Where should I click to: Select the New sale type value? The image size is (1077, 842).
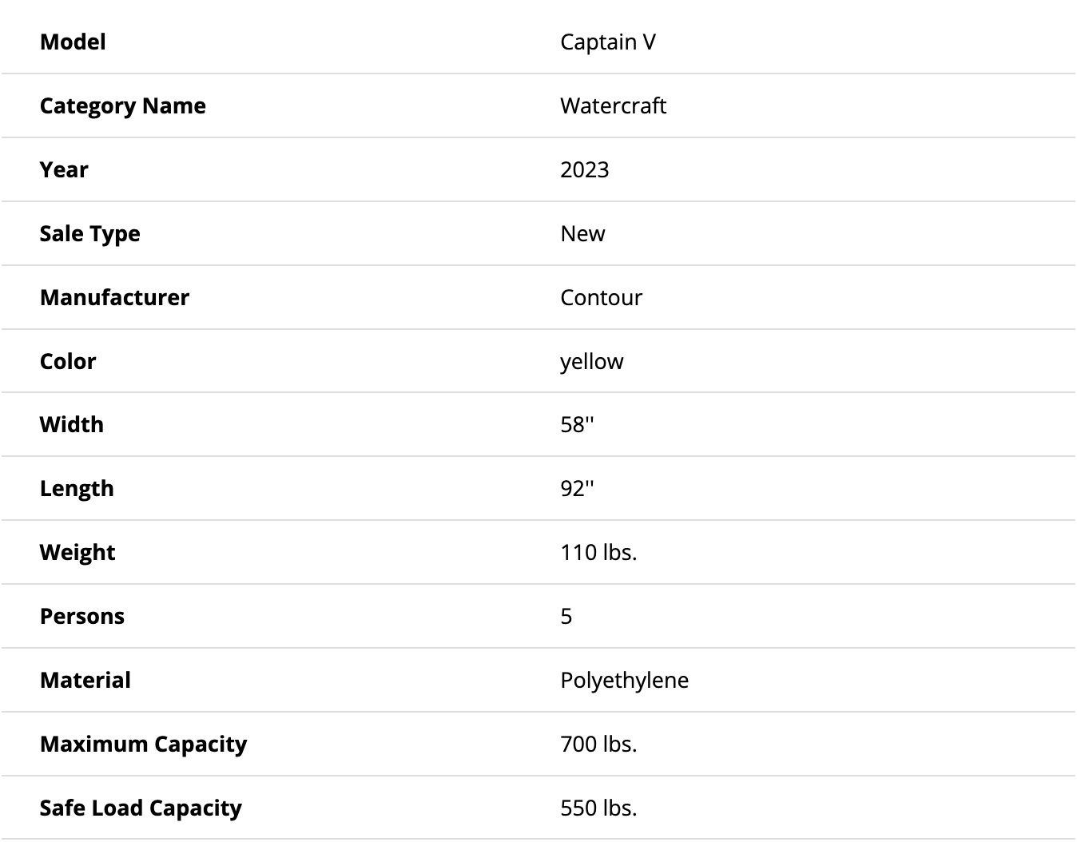click(582, 233)
